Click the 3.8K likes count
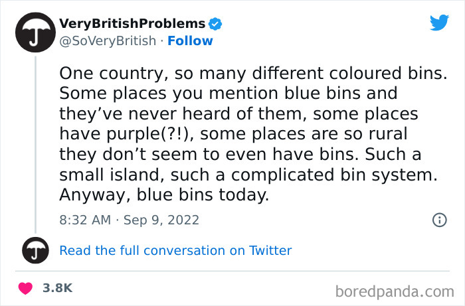 58,288
